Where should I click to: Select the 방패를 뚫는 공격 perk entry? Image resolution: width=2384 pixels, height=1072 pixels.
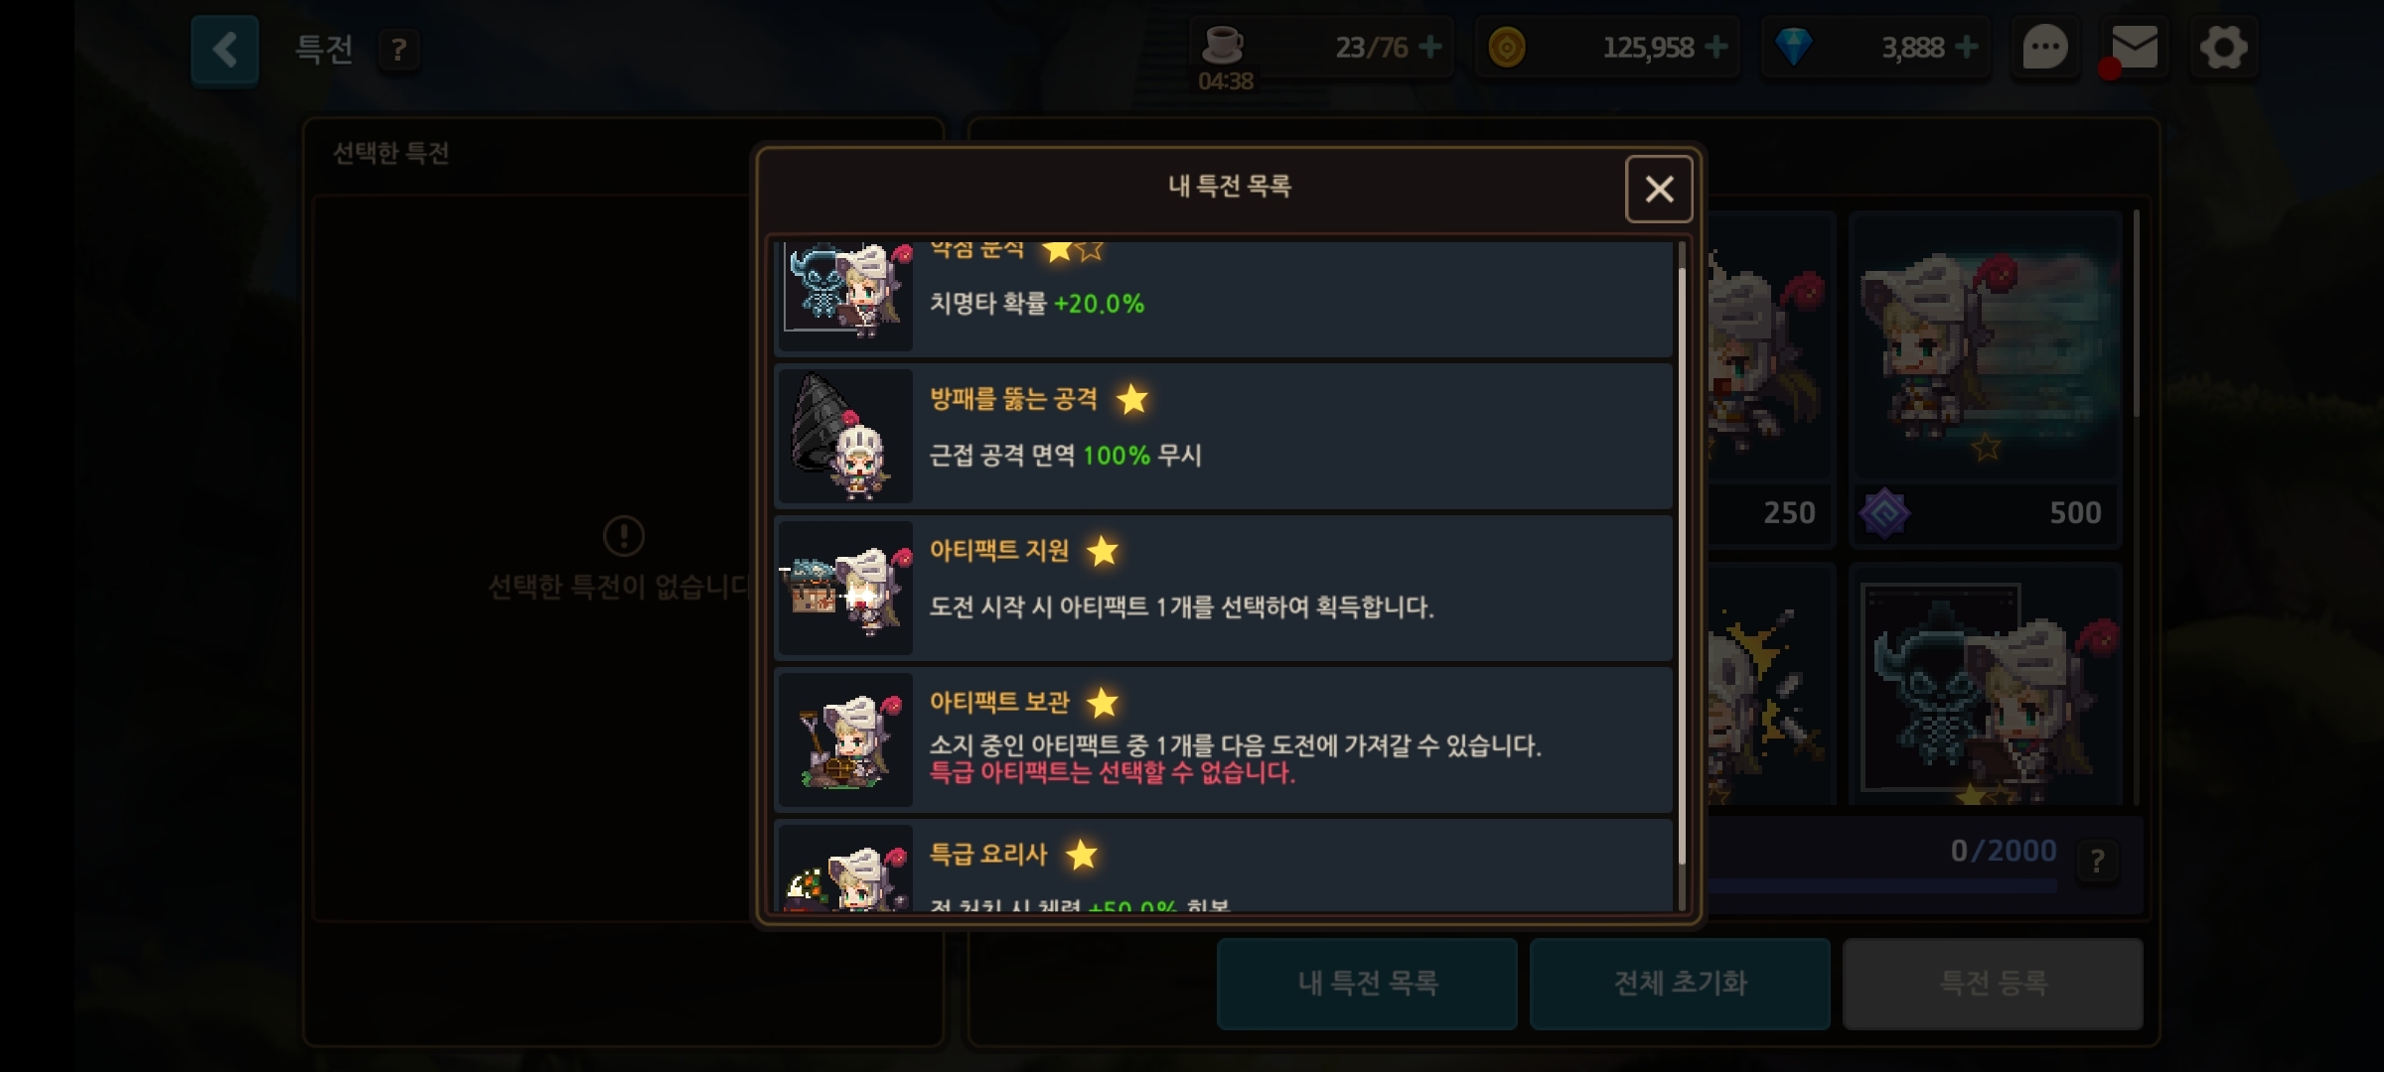tap(1224, 437)
